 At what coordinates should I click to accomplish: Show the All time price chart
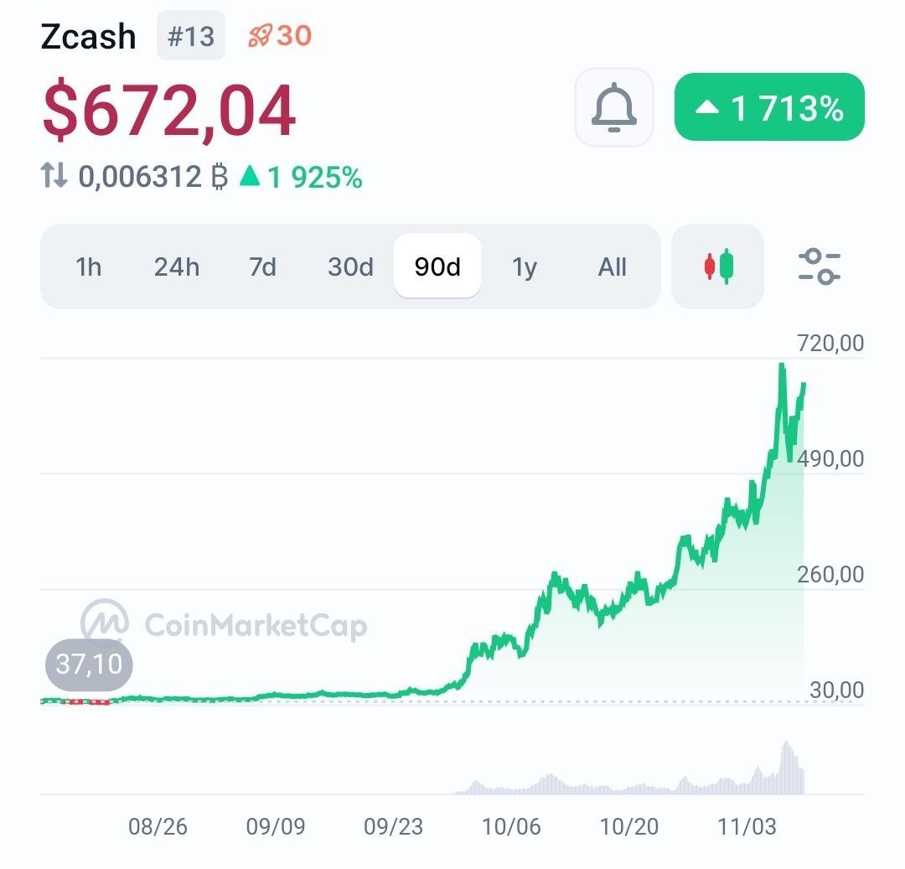pos(613,266)
